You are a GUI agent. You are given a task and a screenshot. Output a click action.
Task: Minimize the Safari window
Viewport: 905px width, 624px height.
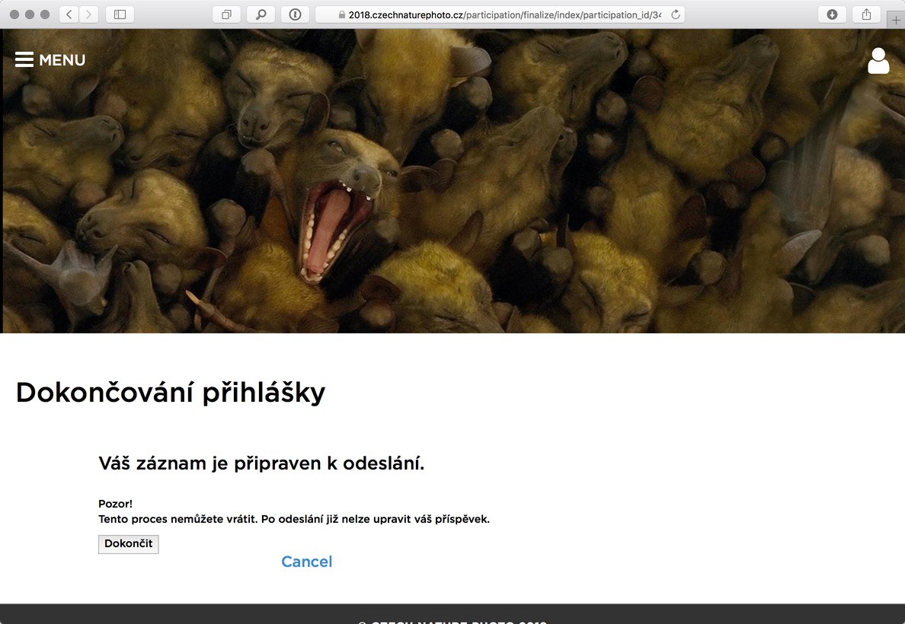coord(30,14)
